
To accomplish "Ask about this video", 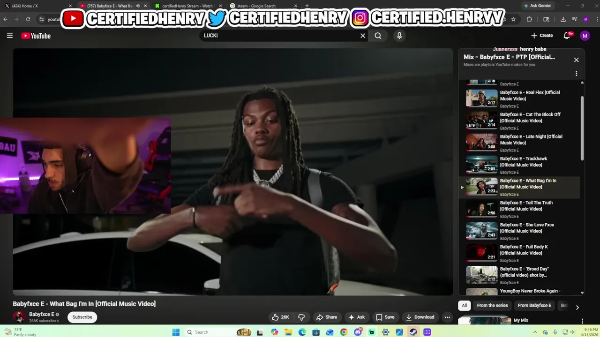I will 356,317.
